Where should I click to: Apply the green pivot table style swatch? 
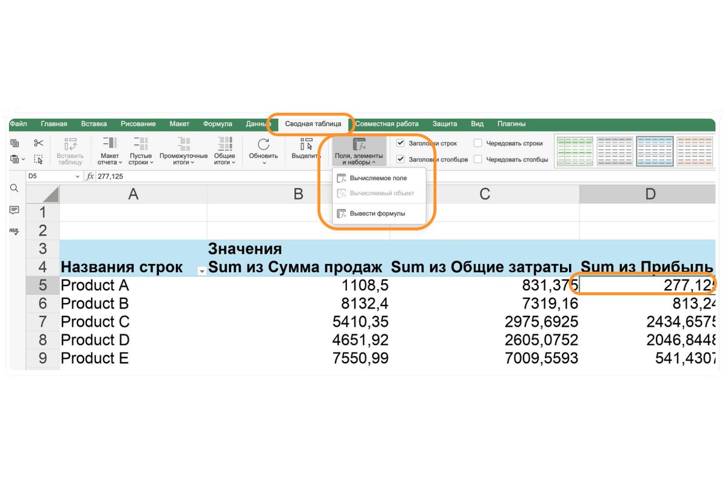coord(574,149)
